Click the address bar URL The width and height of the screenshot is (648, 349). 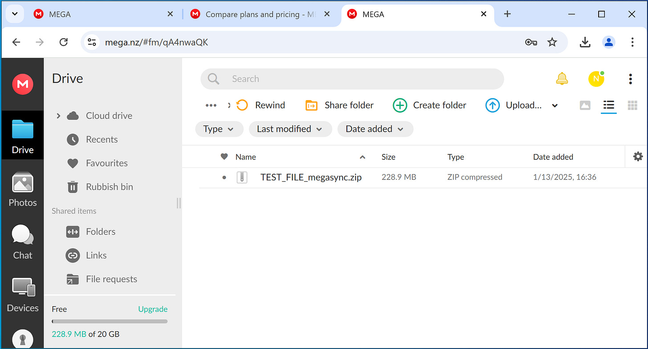(157, 42)
